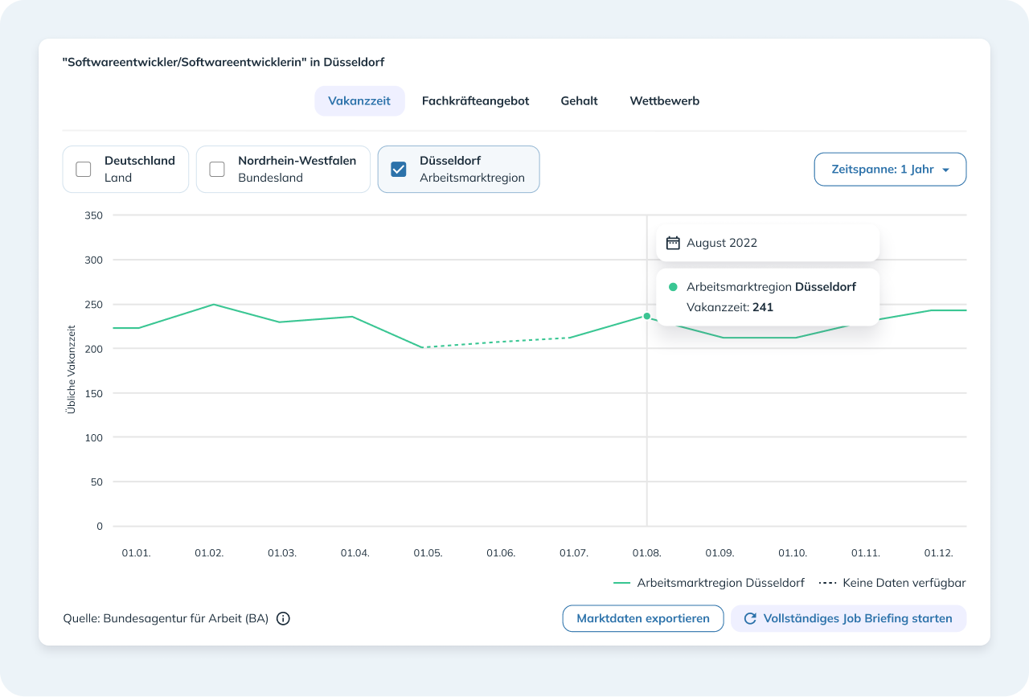The image size is (1029, 697).
Task: Click the 01.12. axis label
Action: (x=938, y=553)
